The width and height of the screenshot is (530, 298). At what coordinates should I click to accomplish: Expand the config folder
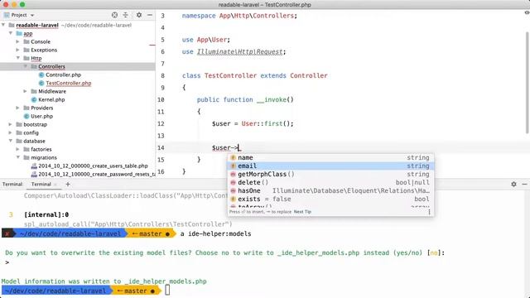(11, 132)
